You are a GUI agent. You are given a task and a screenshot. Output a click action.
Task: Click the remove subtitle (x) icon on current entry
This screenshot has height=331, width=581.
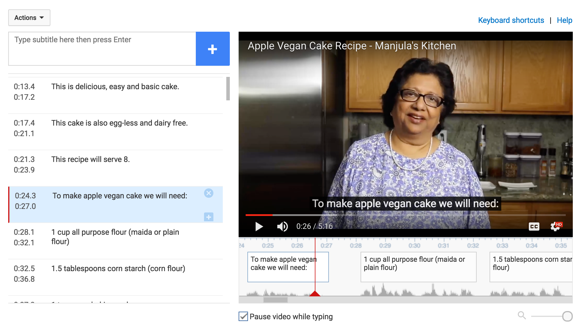[209, 193]
